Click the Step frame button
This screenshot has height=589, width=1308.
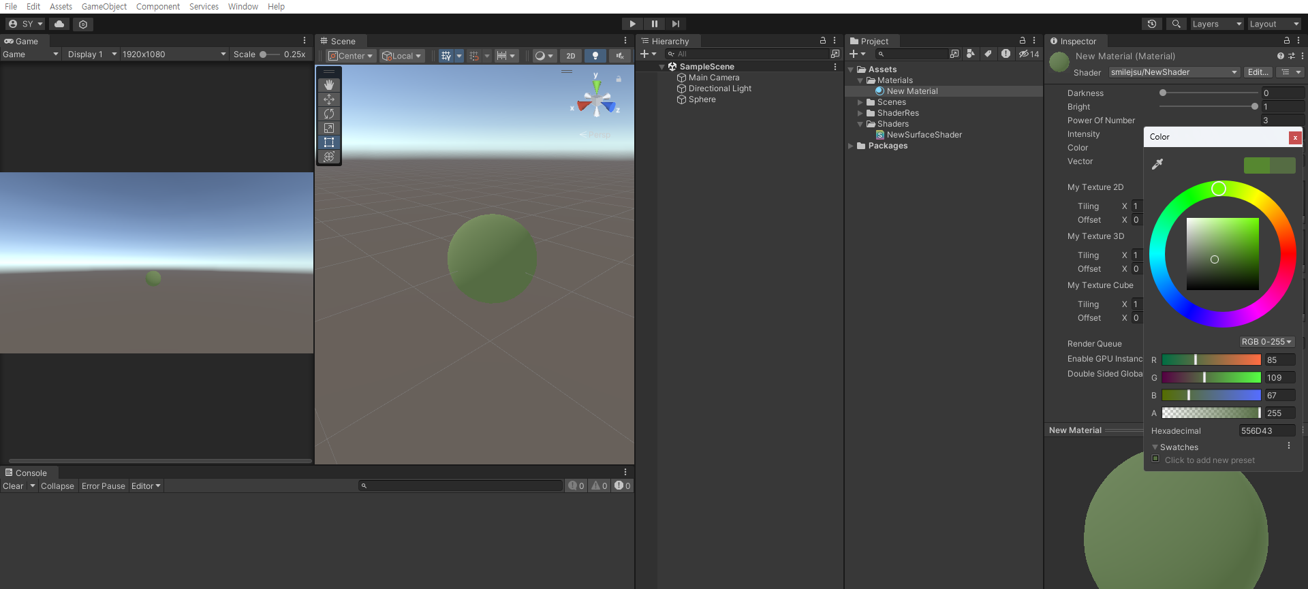(676, 24)
